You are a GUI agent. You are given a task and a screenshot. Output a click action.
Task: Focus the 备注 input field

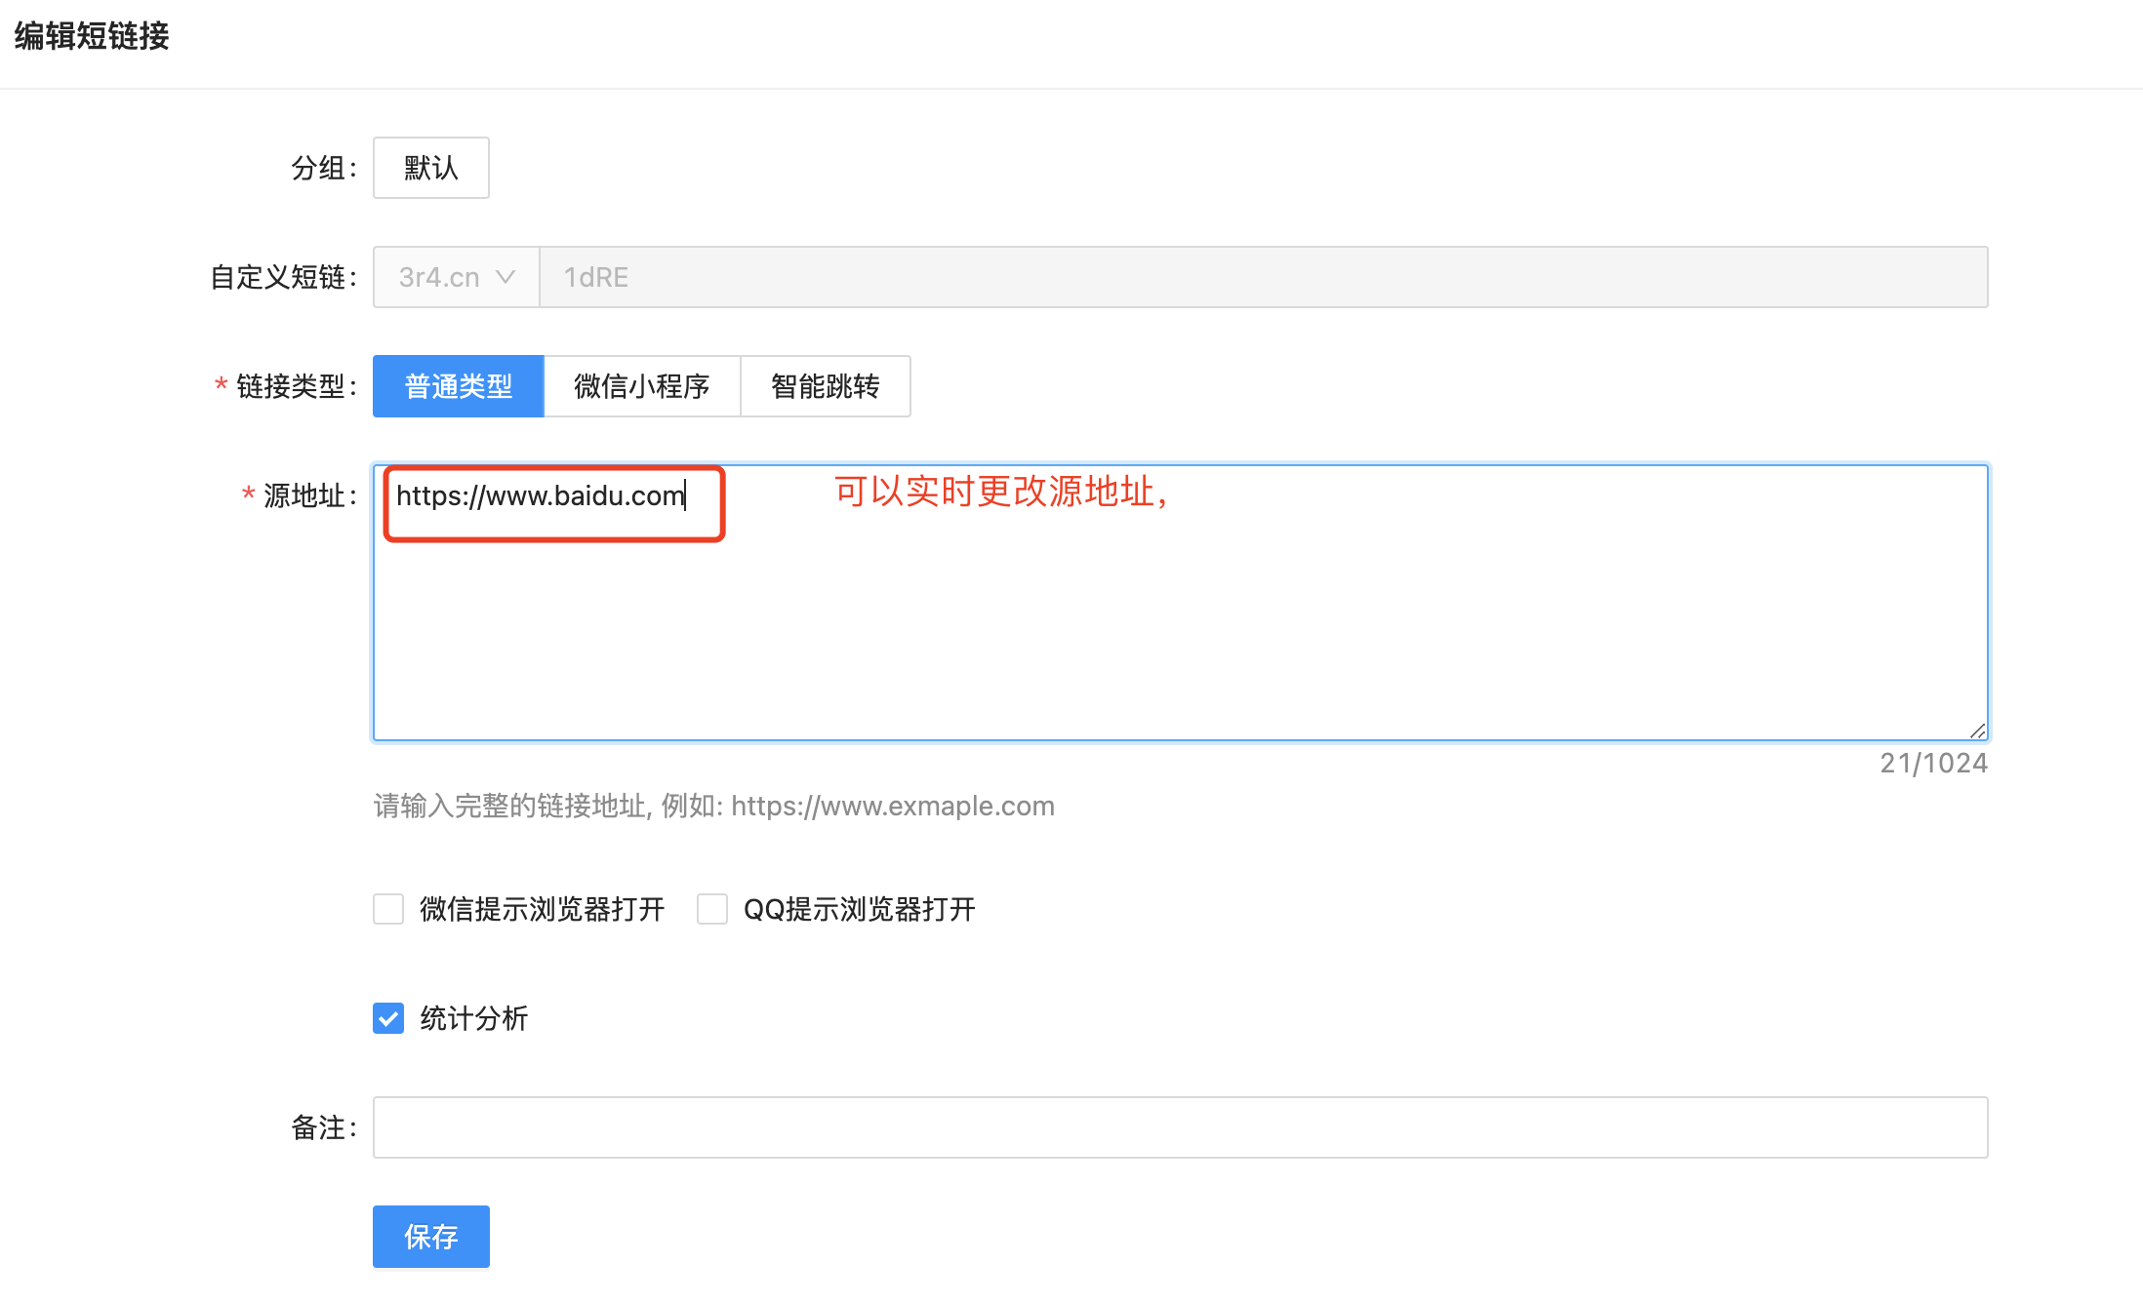[1179, 1127]
